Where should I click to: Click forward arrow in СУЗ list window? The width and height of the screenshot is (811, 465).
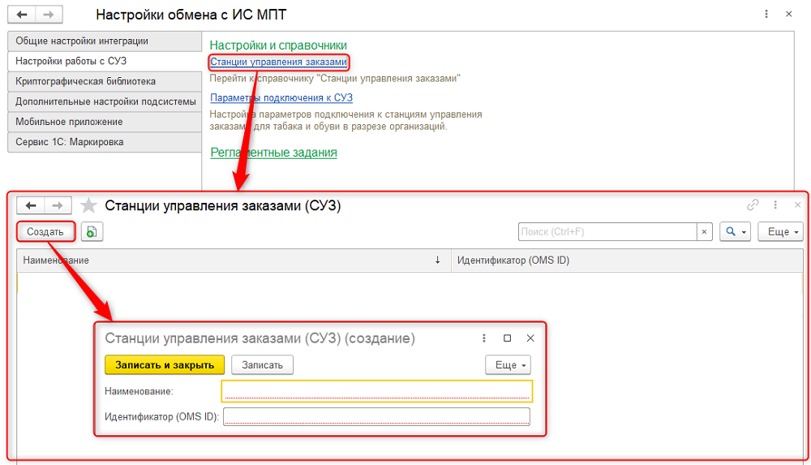(58, 205)
